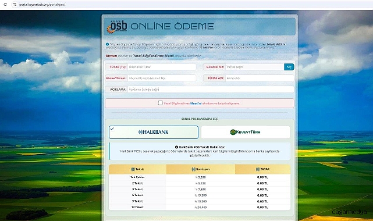The width and height of the screenshot is (373, 221).
Task: Click the Halkbank icon in Komisyon header
Action: tap(194, 169)
